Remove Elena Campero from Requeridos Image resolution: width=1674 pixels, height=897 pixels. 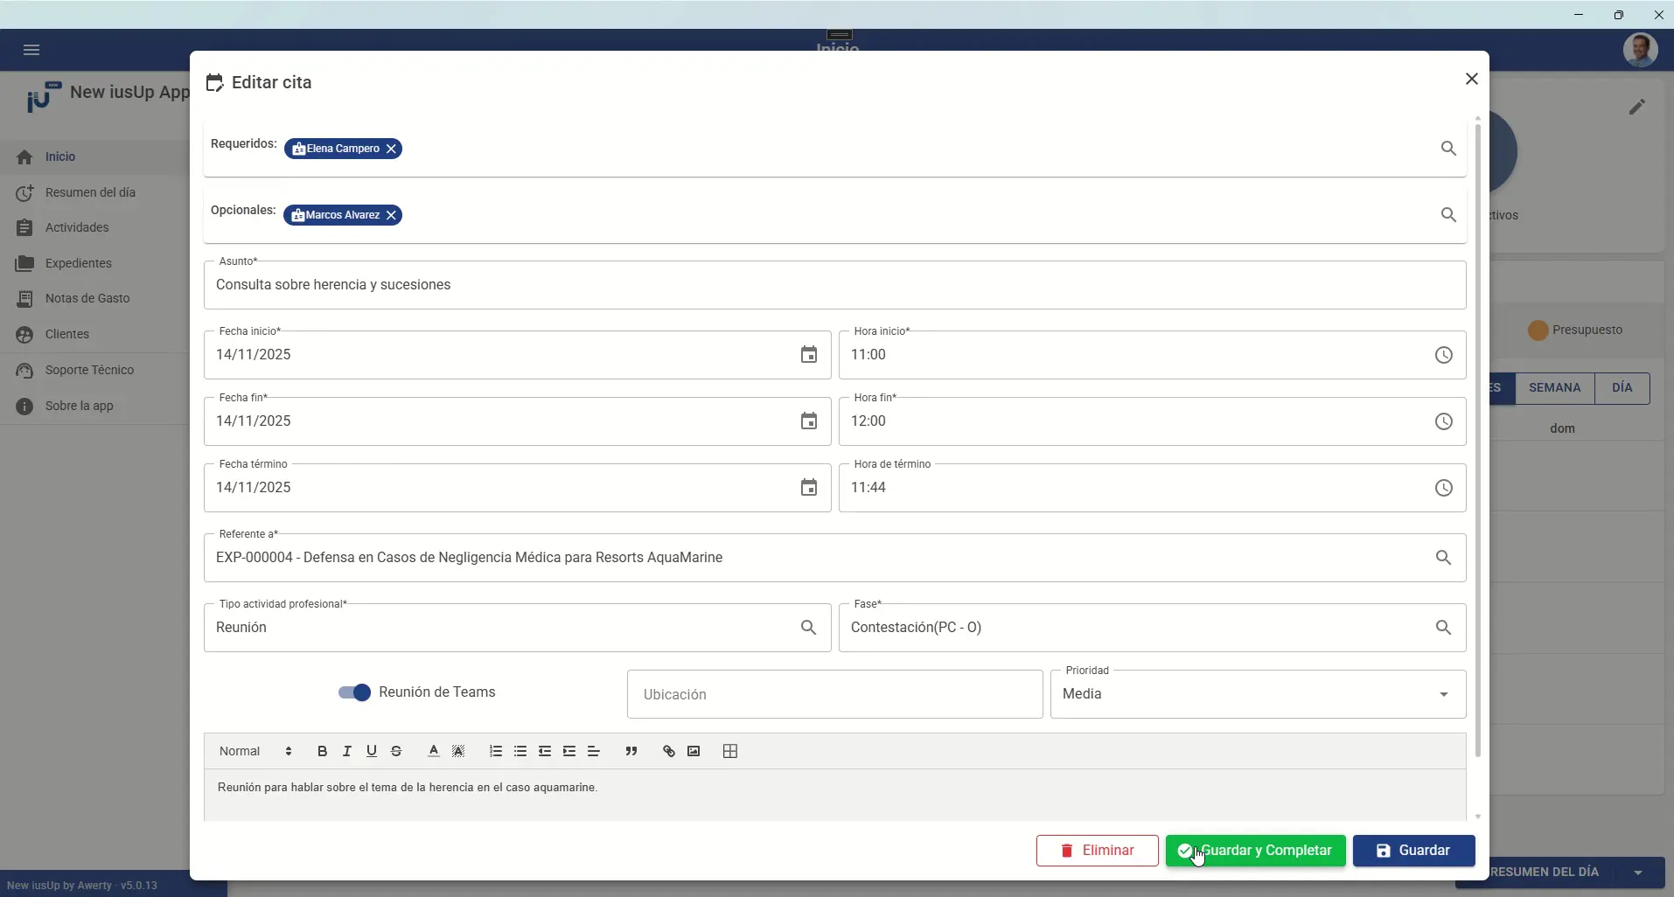coord(392,149)
